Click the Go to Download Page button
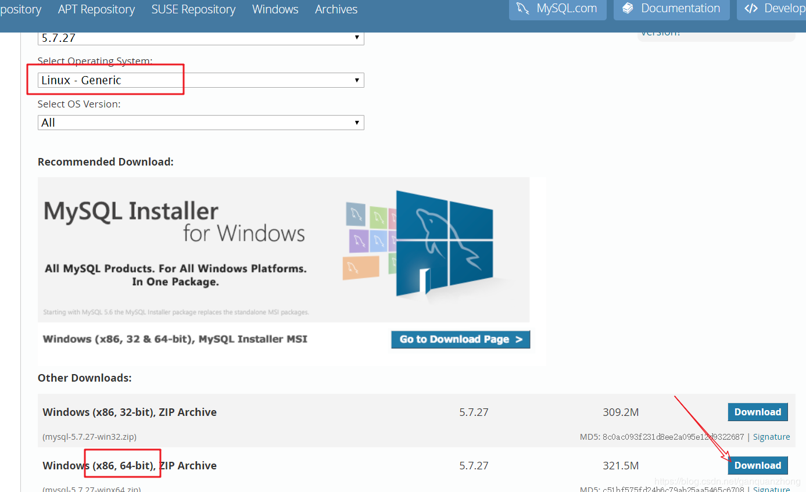Screen dimensions: 806x492 tap(461, 339)
